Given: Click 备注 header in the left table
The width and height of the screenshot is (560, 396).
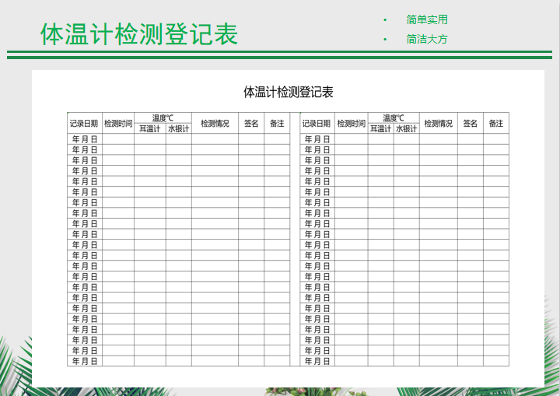Looking at the screenshot, I should pyautogui.click(x=277, y=123).
